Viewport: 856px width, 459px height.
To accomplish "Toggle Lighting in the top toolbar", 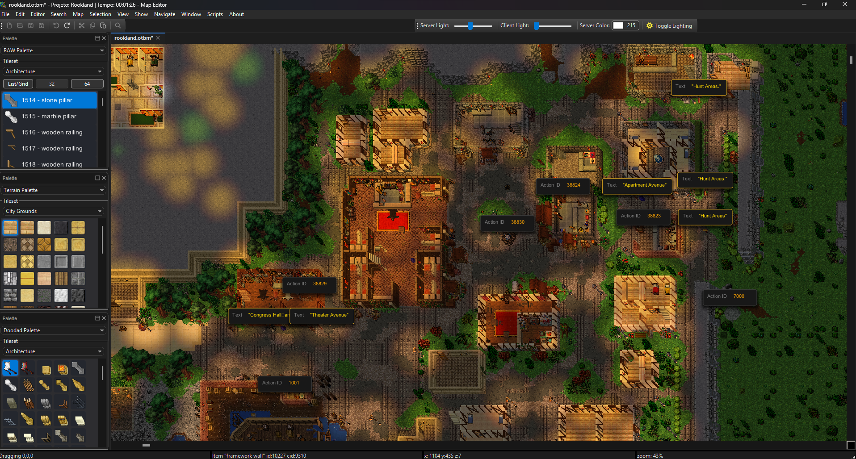I will (669, 26).
